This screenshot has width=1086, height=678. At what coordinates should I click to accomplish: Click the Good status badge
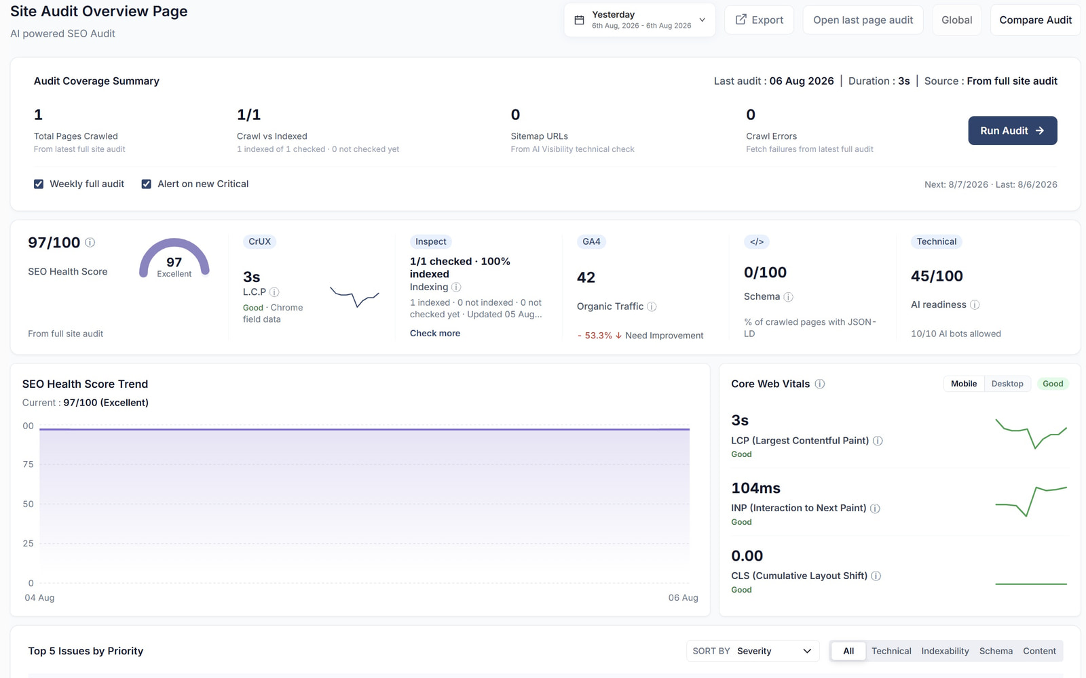point(1053,384)
